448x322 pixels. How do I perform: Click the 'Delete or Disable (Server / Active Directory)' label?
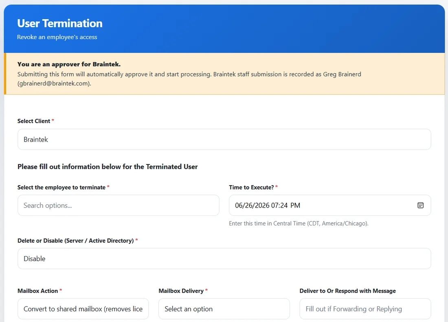75,241
